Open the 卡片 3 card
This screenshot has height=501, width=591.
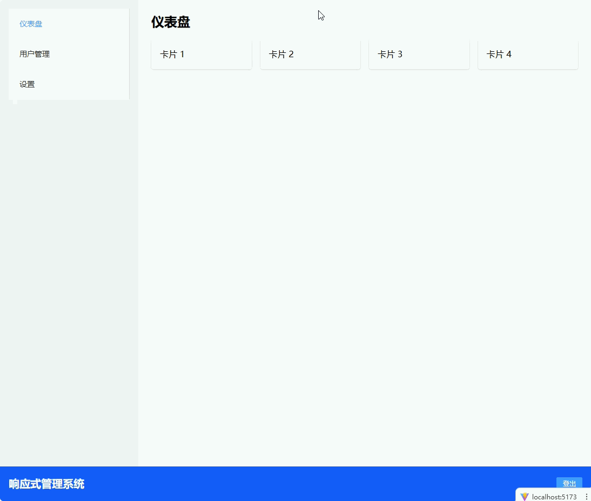point(419,55)
